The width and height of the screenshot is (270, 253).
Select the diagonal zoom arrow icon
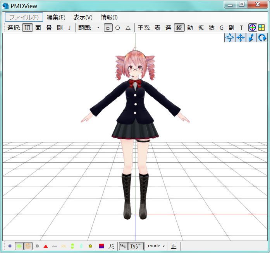click(251, 38)
